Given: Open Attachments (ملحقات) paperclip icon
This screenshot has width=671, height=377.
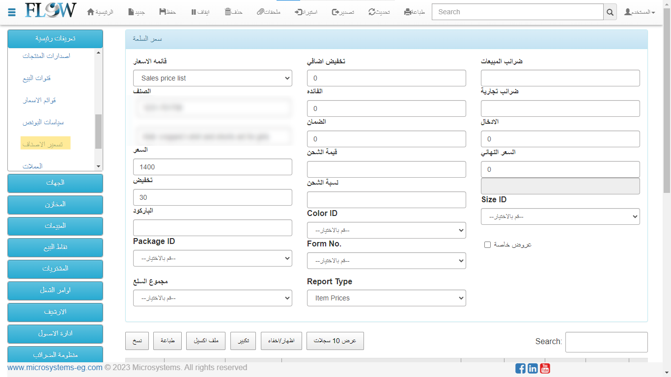Looking at the screenshot, I should coord(260,12).
